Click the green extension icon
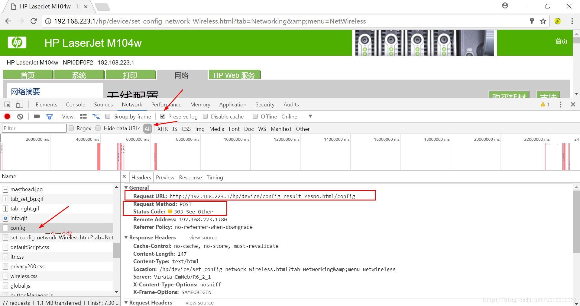 coord(558,21)
